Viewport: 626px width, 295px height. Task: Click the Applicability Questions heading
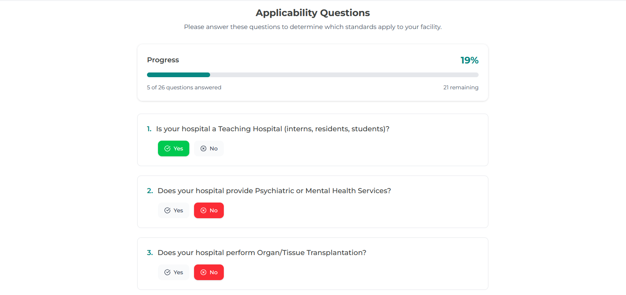tap(313, 13)
